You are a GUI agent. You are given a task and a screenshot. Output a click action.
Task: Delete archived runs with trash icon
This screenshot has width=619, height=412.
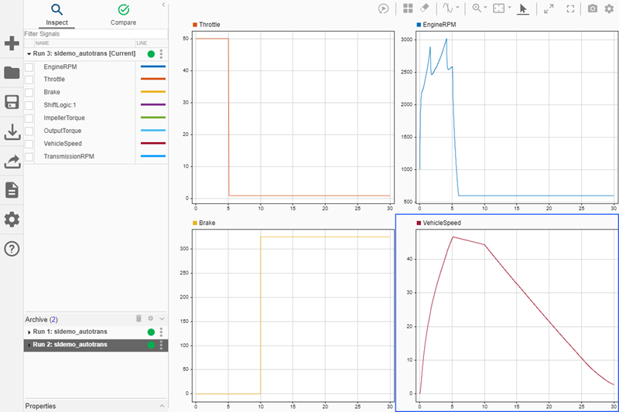point(139,318)
